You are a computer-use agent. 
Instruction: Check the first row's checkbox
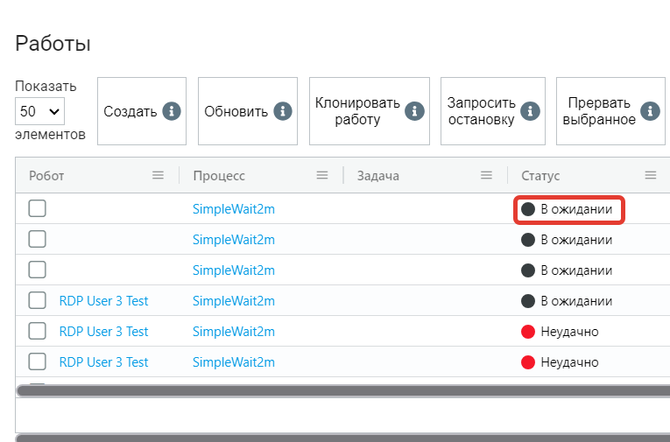tap(37, 209)
